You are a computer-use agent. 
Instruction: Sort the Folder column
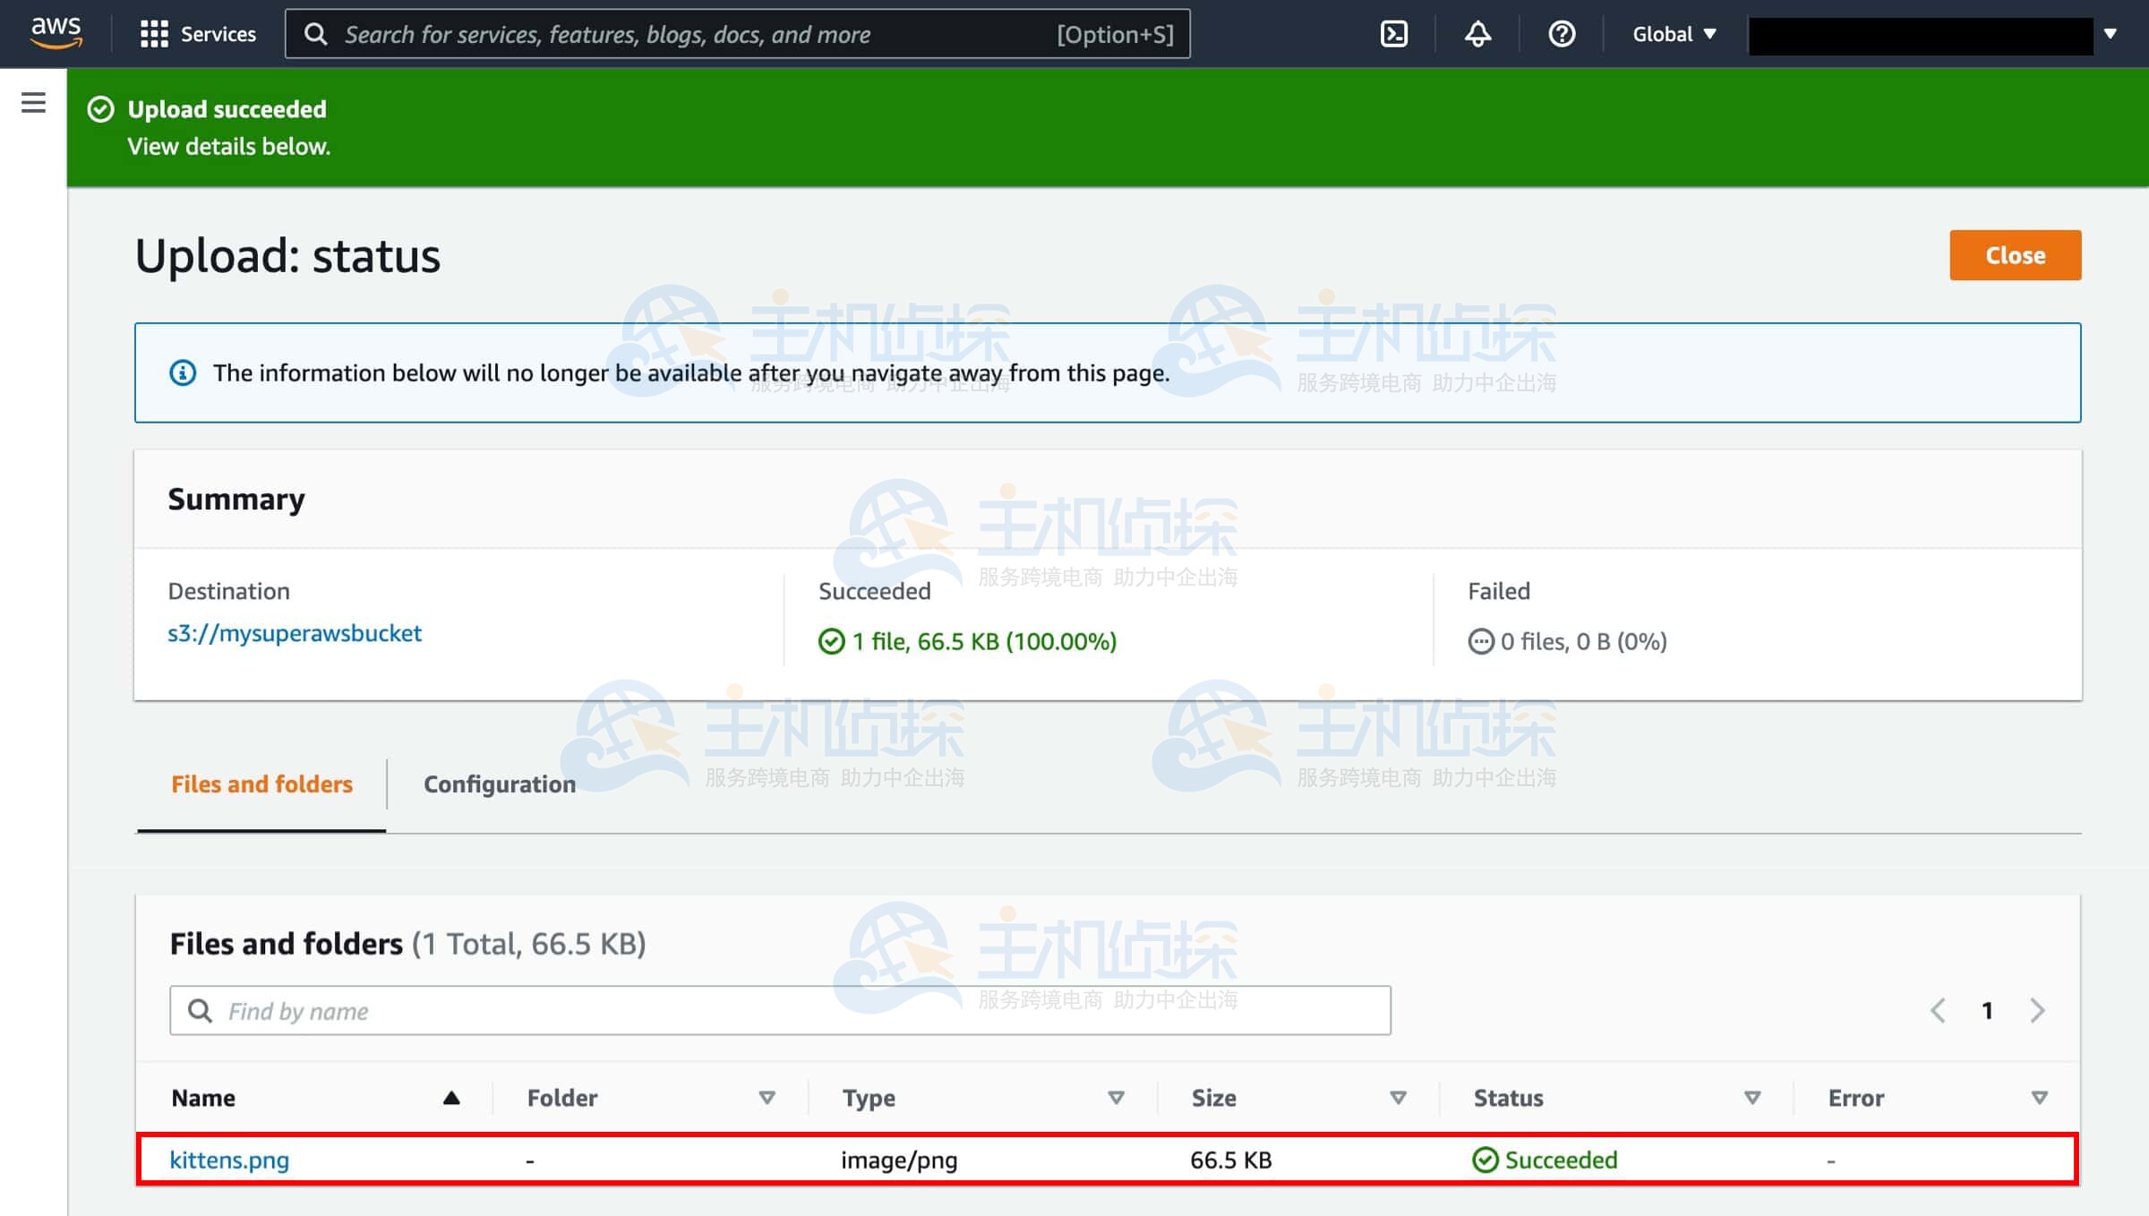[x=766, y=1098]
